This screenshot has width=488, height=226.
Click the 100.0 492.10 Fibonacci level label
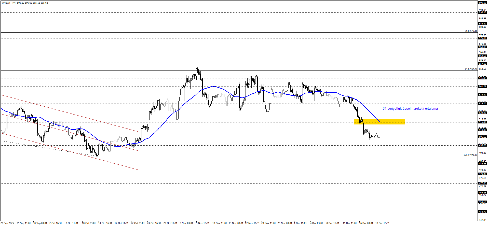click(470, 155)
